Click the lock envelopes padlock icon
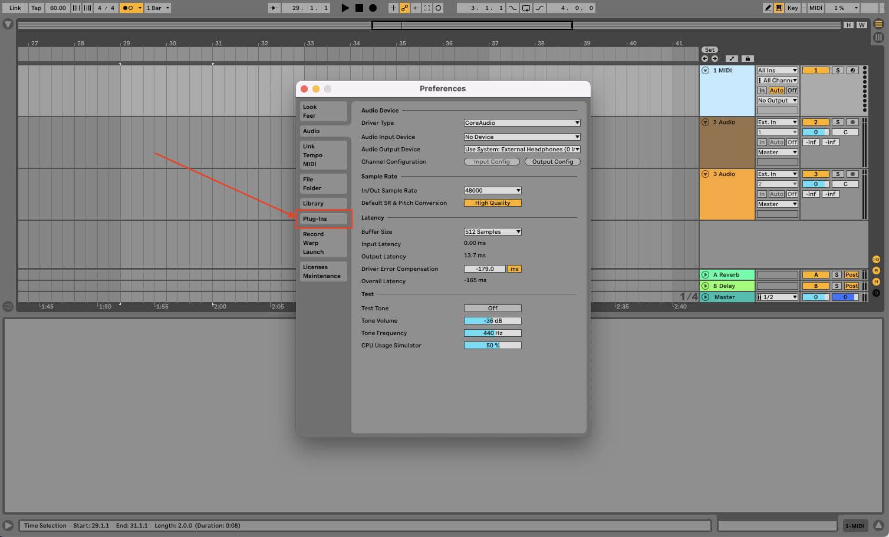This screenshot has height=537, width=889. (x=748, y=58)
